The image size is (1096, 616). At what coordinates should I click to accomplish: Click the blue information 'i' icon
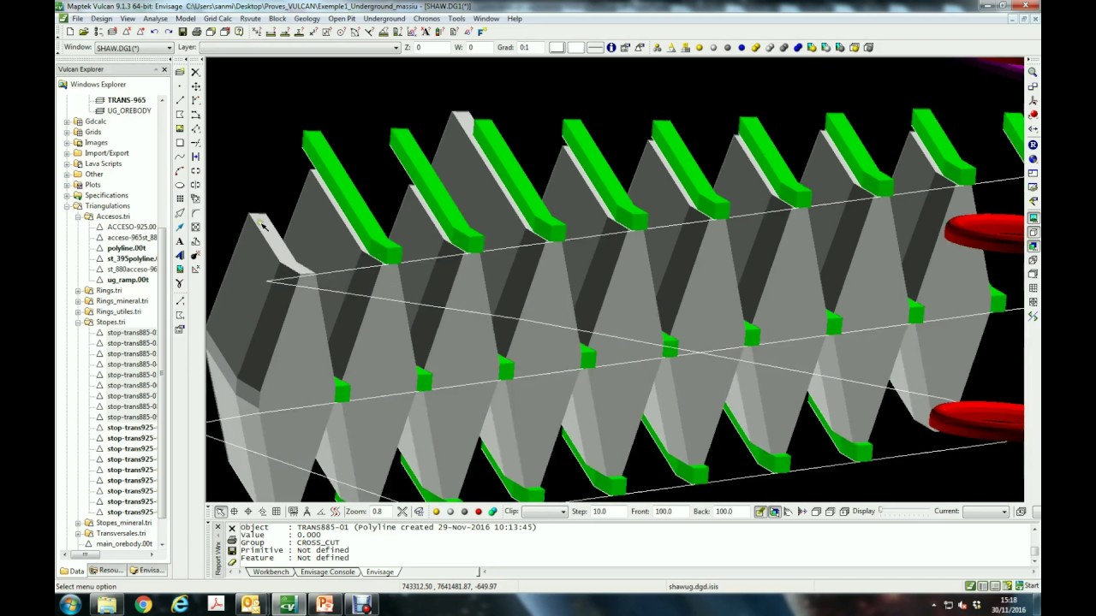[x=611, y=48]
